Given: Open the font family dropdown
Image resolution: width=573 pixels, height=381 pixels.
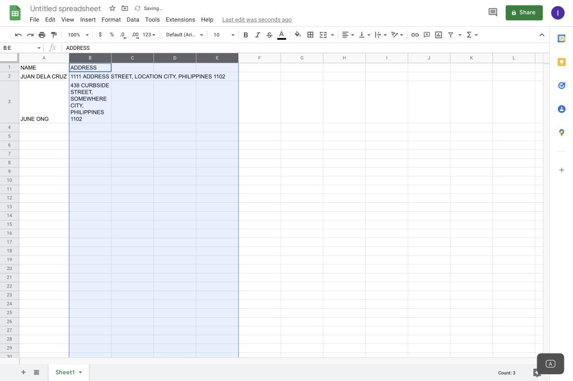Looking at the screenshot, I should (x=184, y=34).
